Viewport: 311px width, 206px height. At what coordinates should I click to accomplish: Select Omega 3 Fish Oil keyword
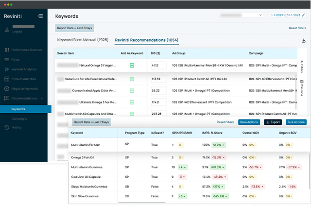point(83,157)
